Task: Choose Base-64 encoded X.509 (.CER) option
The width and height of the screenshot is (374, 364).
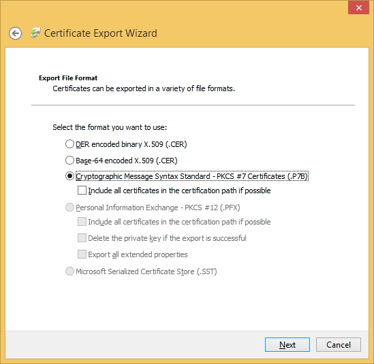Action: (69, 161)
